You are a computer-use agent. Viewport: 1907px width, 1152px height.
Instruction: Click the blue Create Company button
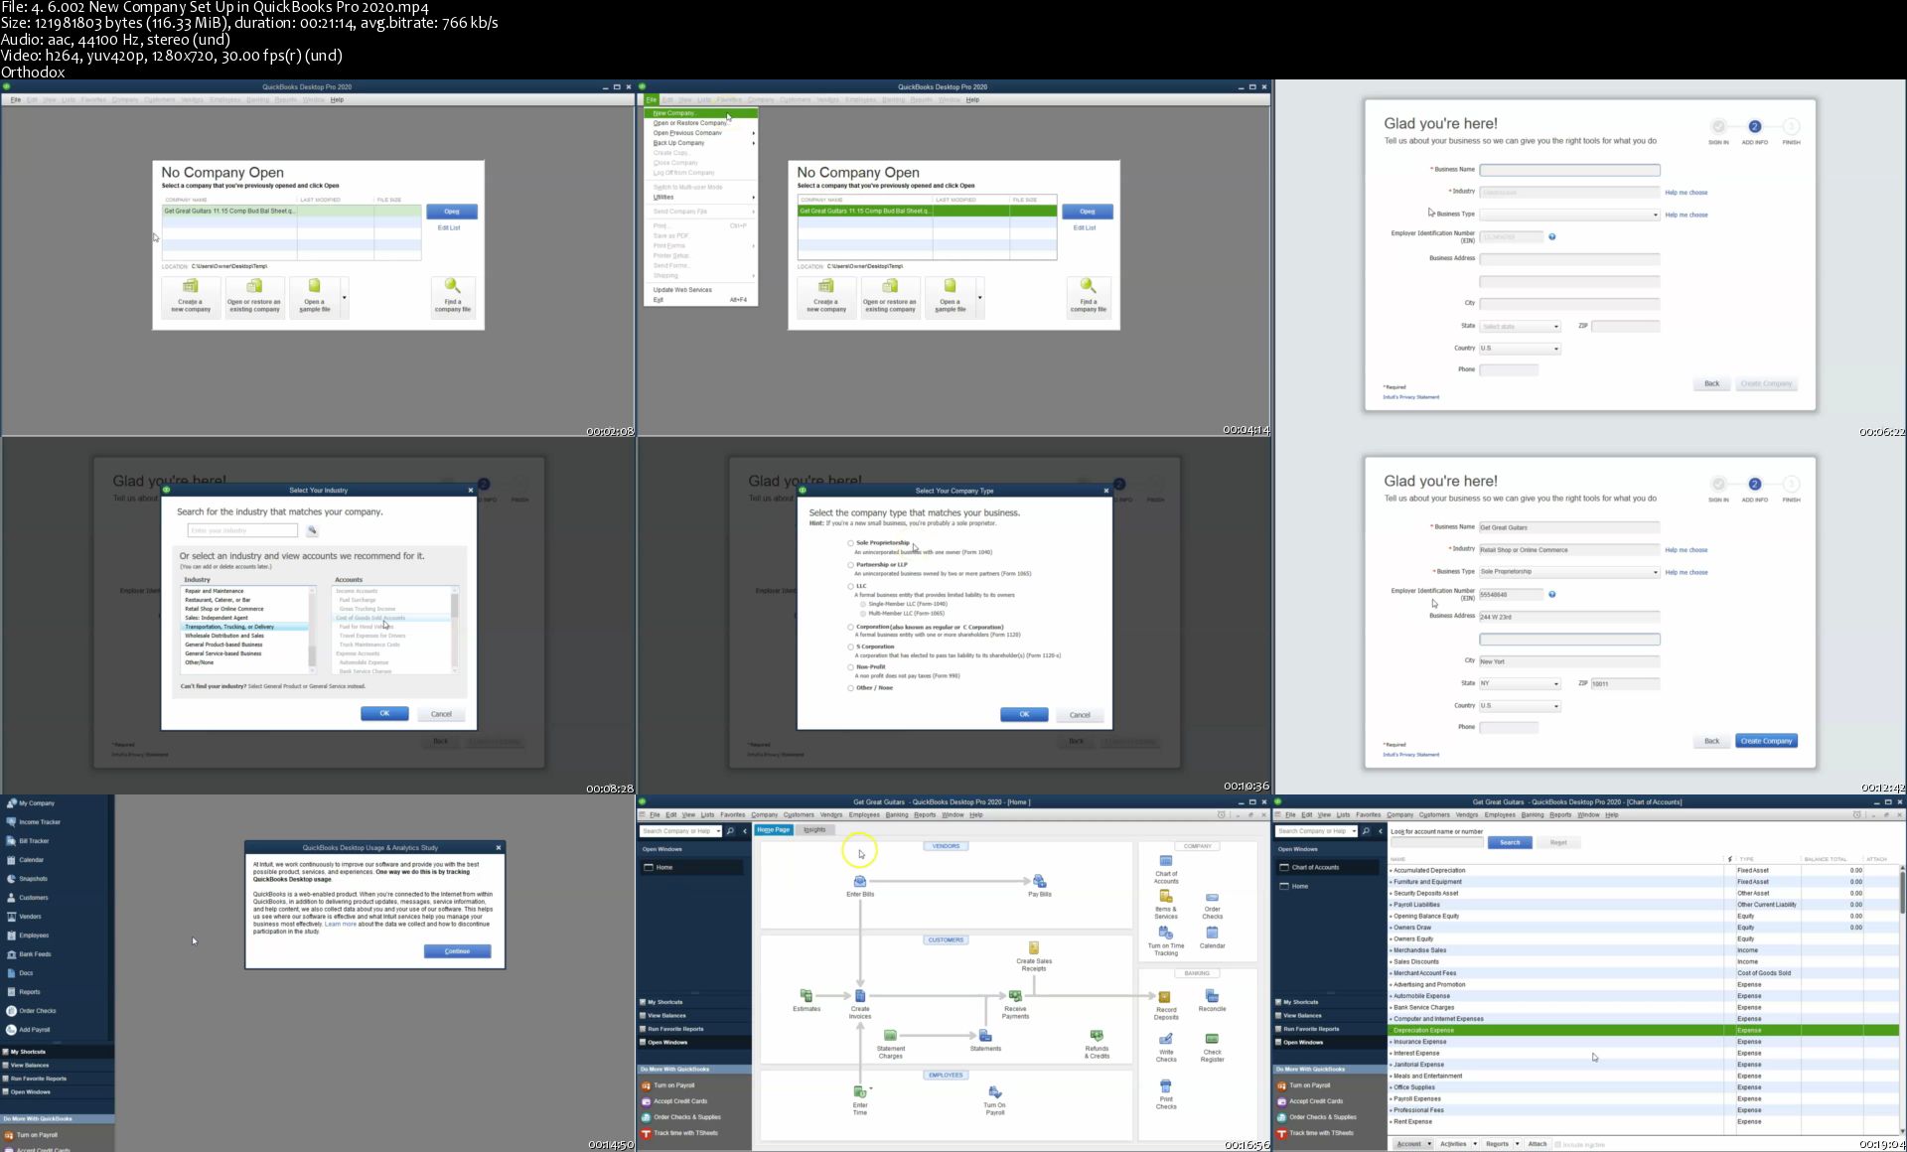point(1766,742)
